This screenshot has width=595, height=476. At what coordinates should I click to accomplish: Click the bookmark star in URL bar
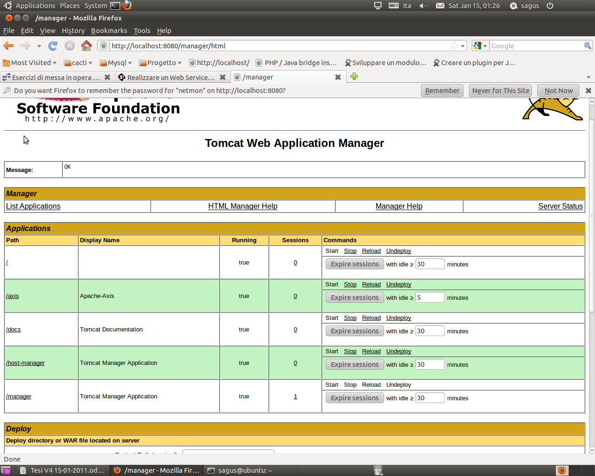(454, 46)
